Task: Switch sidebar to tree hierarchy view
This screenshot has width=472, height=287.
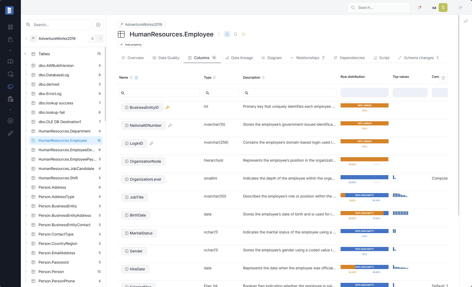Action: (x=100, y=39)
